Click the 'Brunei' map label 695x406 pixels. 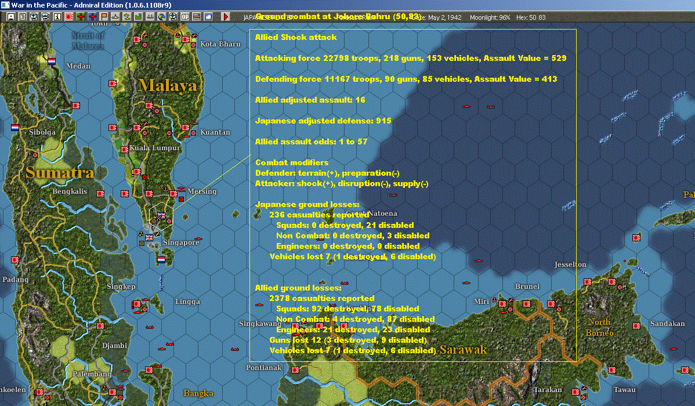tap(527, 287)
